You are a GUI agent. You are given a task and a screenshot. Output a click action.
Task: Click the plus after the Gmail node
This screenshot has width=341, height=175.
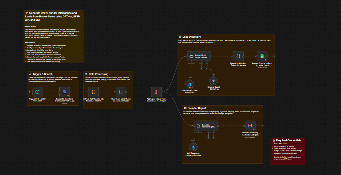pyautogui.click(x=262, y=126)
